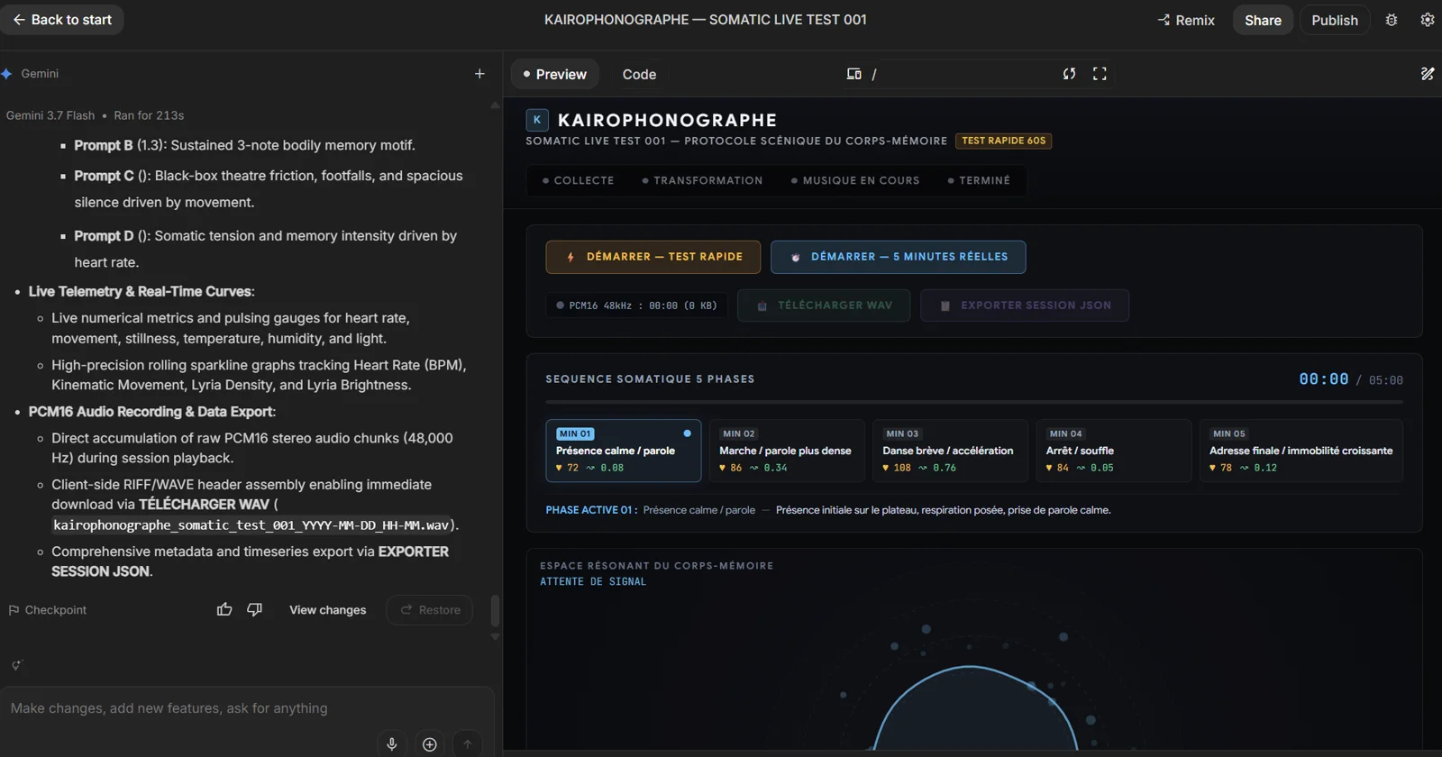This screenshot has width=1442, height=757.
Task: Click Exporter Session JSON button
Action: pos(1025,306)
